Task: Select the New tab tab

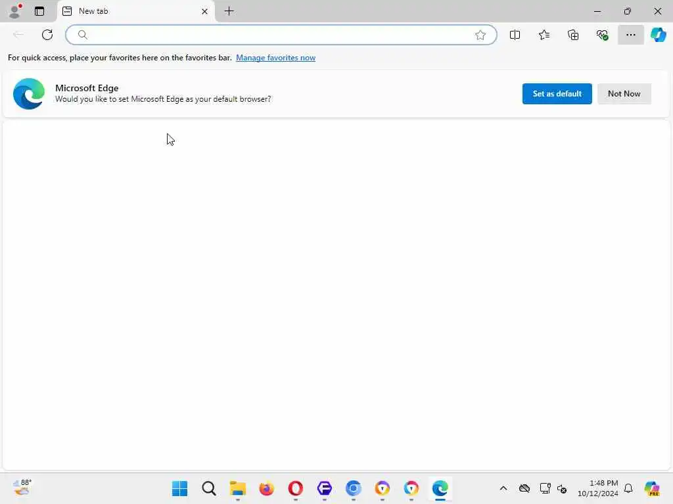Action: 135,11
